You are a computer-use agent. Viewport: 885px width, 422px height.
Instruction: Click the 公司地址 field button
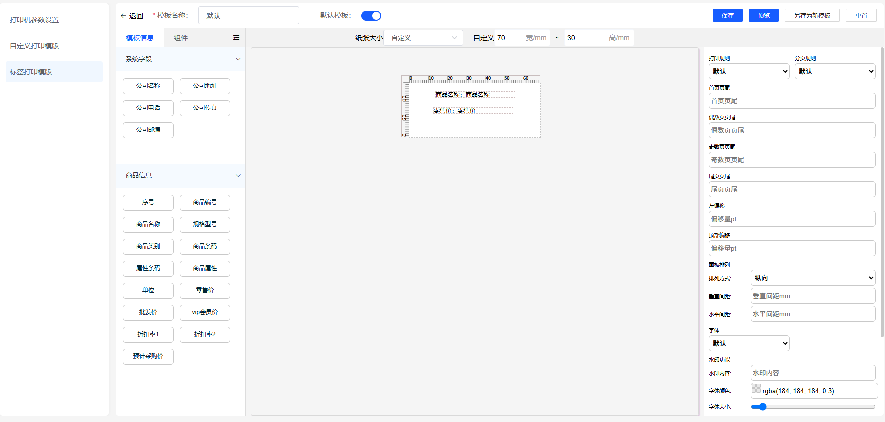205,86
